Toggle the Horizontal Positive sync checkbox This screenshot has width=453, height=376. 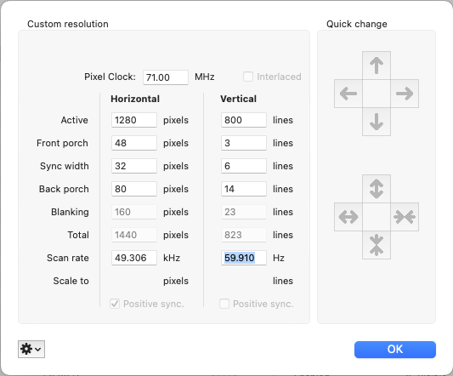tap(115, 304)
